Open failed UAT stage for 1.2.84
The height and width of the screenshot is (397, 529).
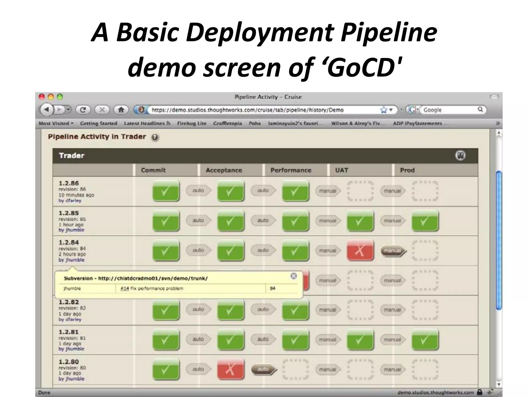point(360,250)
